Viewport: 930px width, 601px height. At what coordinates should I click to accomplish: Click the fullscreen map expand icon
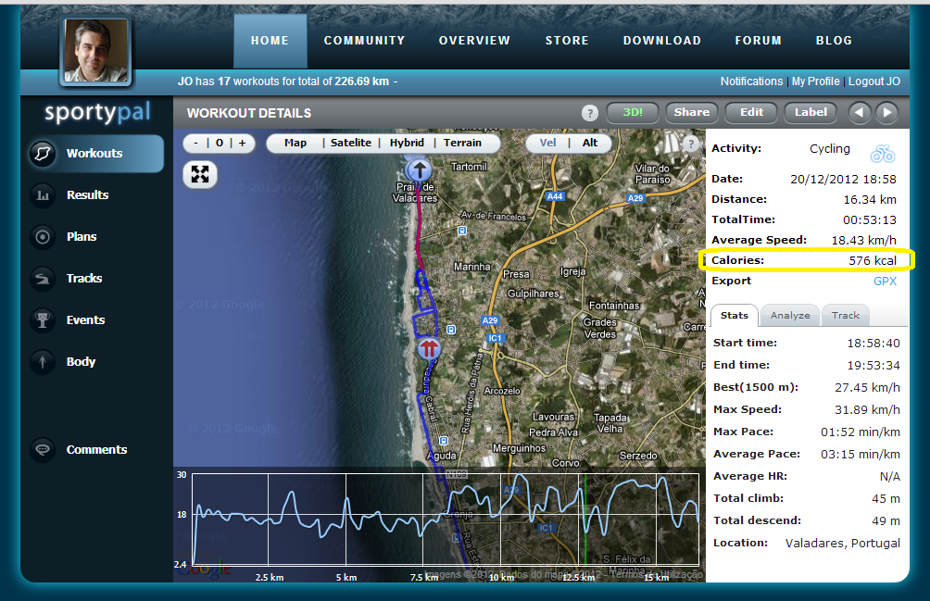pos(200,174)
